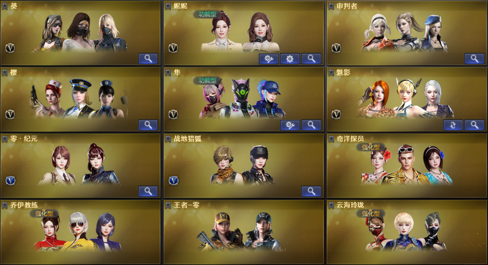Select the sunglasses male character in 奇洋探员
The height and width of the screenshot is (265, 488).
pyautogui.click(x=406, y=165)
